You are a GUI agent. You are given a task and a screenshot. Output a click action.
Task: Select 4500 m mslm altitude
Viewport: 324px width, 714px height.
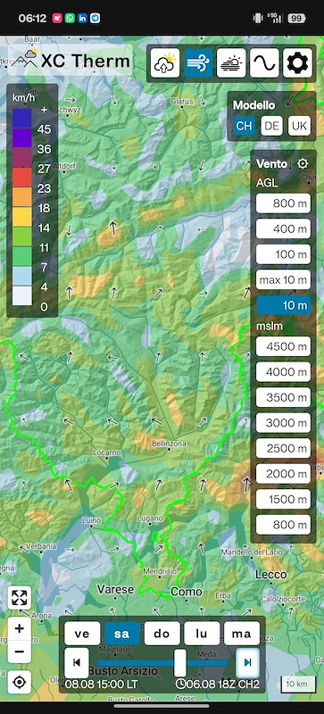click(x=284, y=346)
